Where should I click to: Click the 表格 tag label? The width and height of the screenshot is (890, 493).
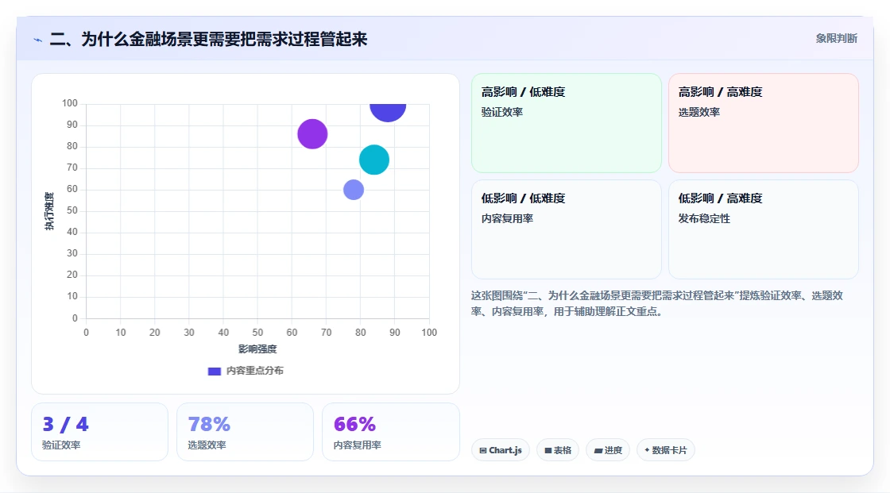pos(563,450)
